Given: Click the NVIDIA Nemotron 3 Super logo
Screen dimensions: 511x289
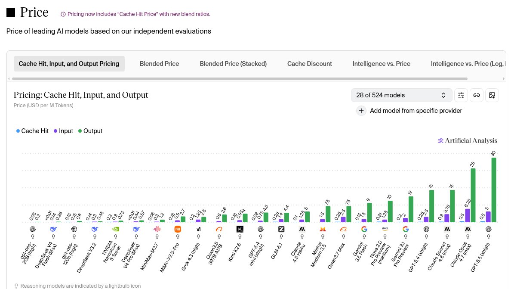Looking at the screenshot, I should (x=115, y=229).
